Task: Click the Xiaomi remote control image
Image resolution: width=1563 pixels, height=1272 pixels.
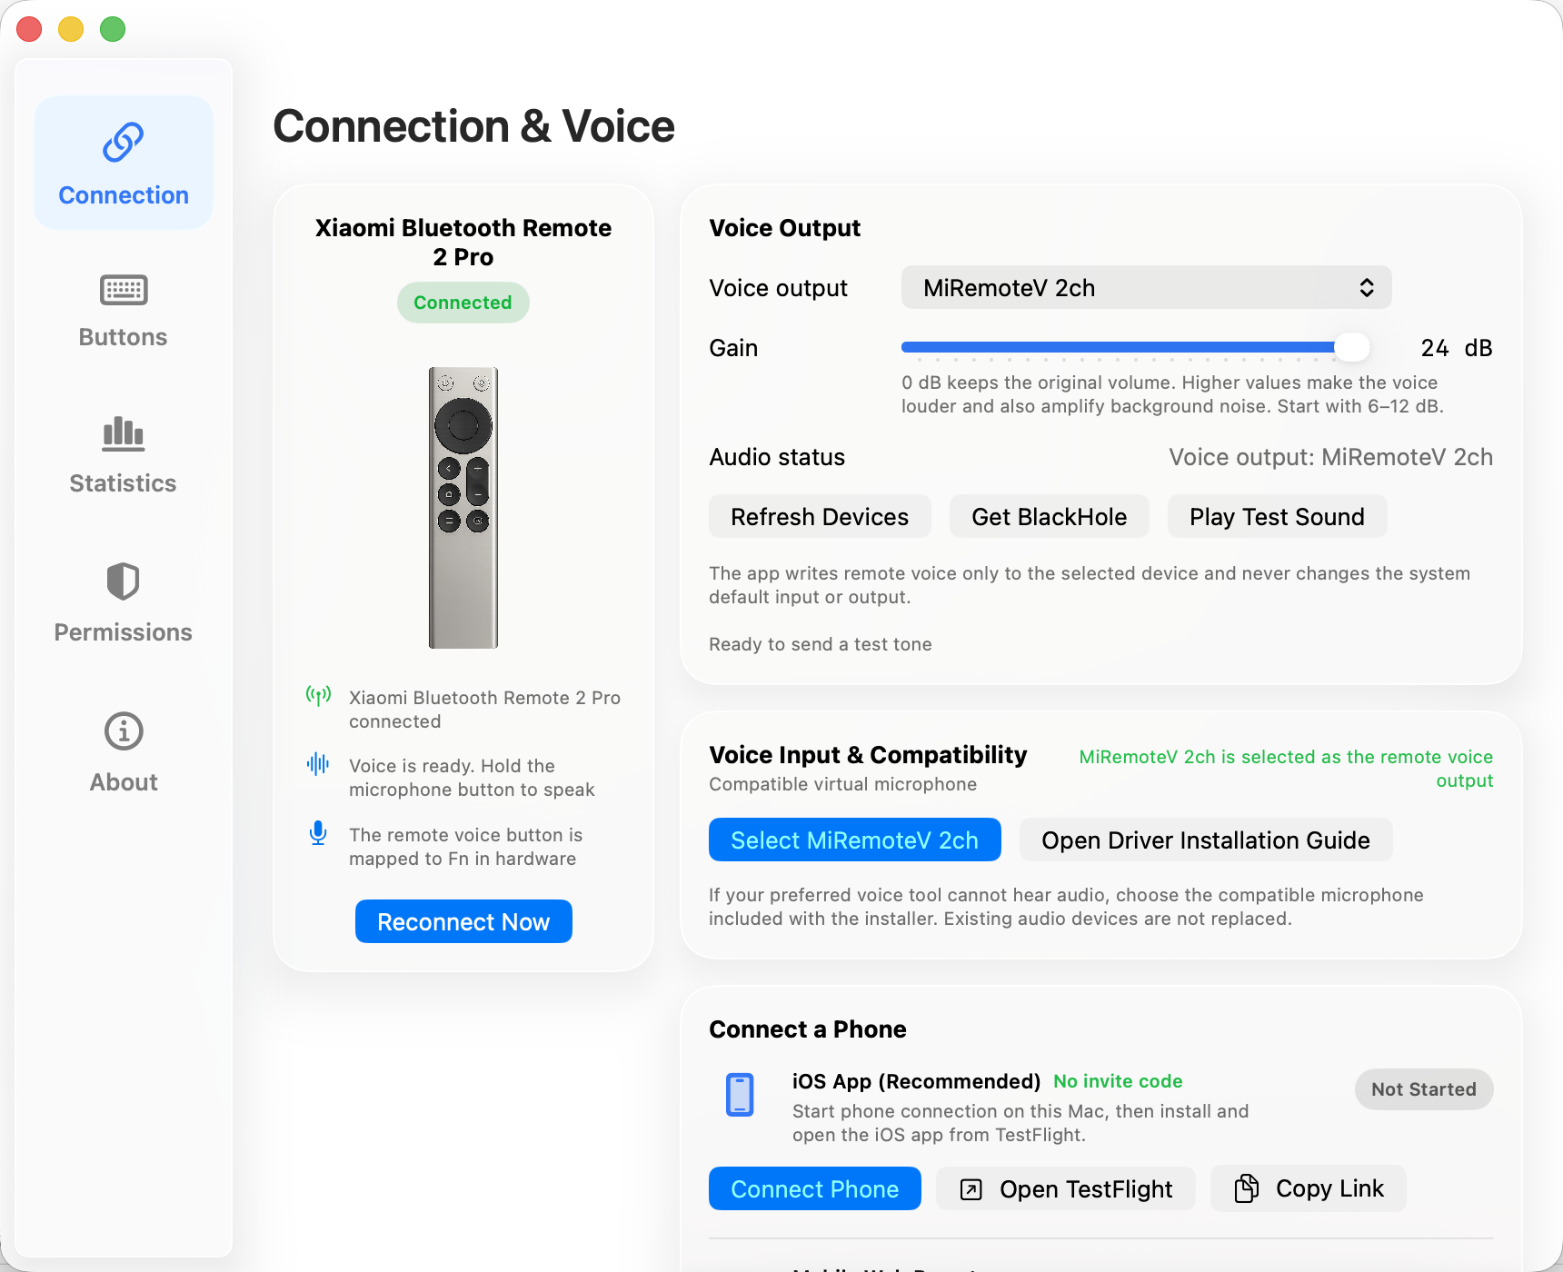Action: pyautogui.click(x=463, y=507)
